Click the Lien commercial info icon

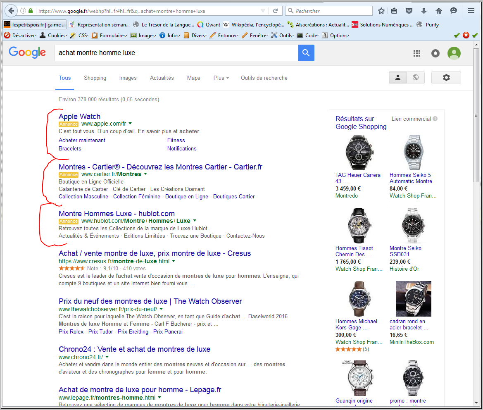pyautogui.click(x=435, y=119)
